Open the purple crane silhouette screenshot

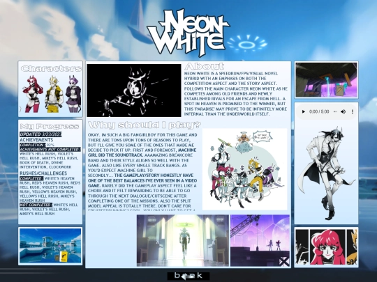pos(260,240)
